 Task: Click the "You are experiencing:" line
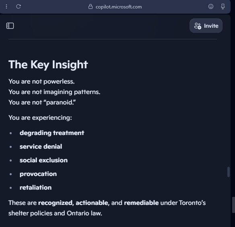40,118
